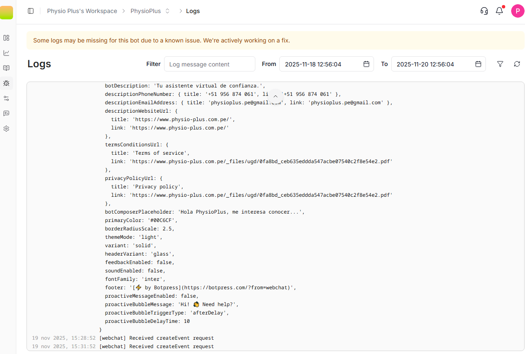Select the bug Logs icon in sidebar
This screenshot has height=354, width=525.
pos(6,83)
